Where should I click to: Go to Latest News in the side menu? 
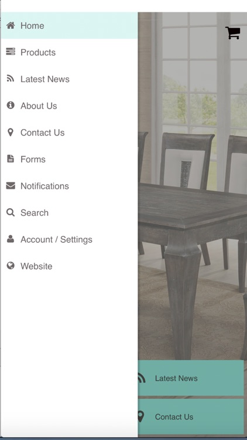point(69,79)
